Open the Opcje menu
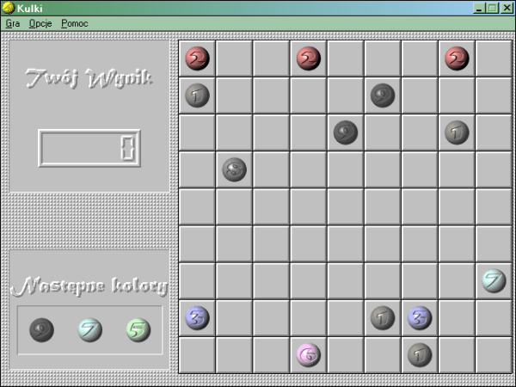 [x=40, y=23]
